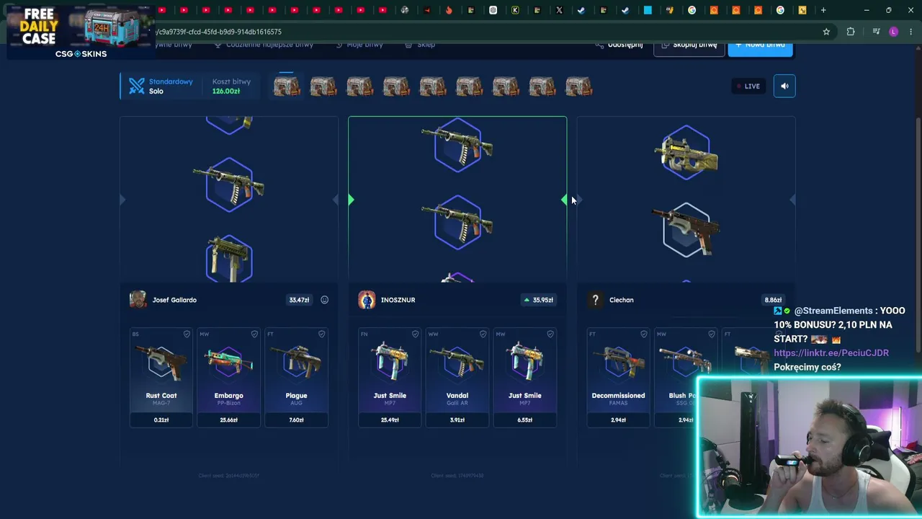Click the 25.66zł price on Embargo card

pos(228,420)
